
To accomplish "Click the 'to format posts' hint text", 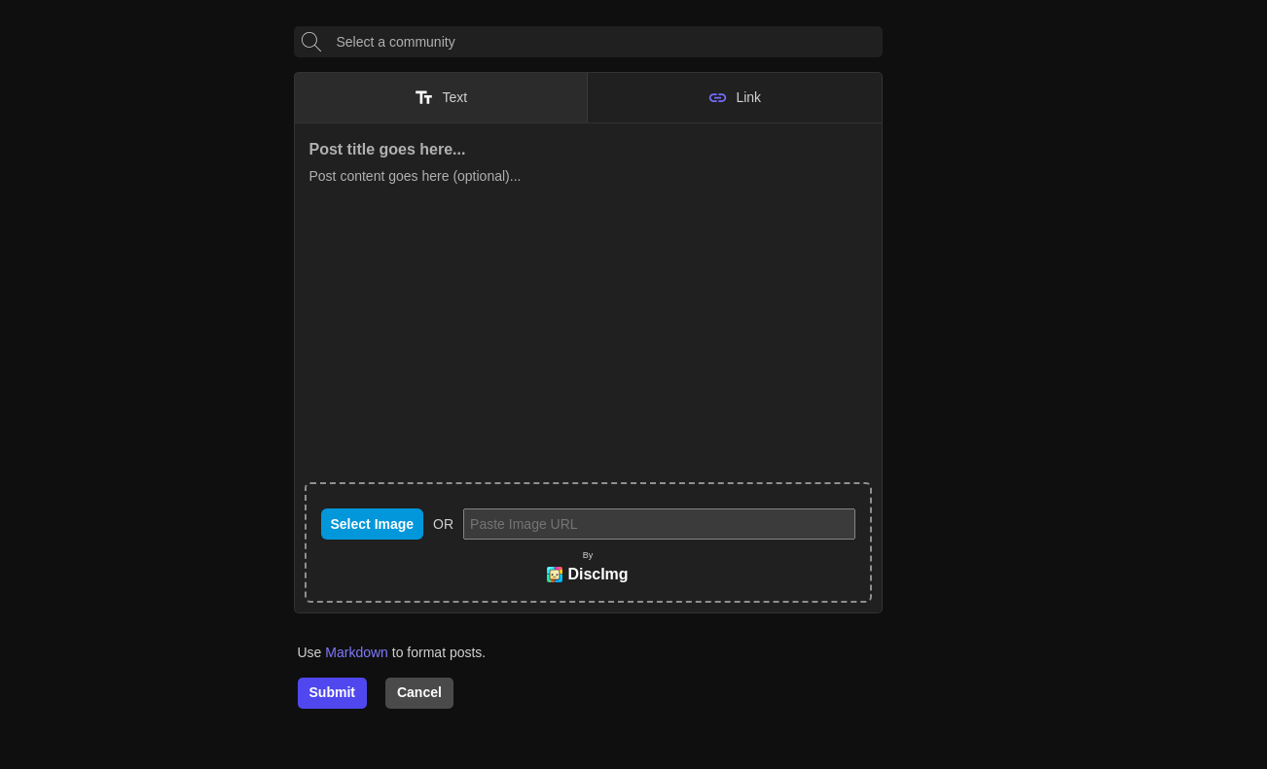I will pyautogui.click(x=438, y=652).
